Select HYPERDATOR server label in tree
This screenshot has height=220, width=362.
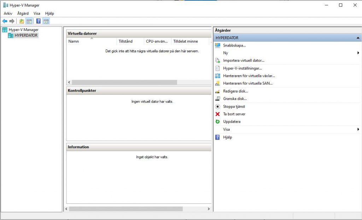click(x=26, y=35)
